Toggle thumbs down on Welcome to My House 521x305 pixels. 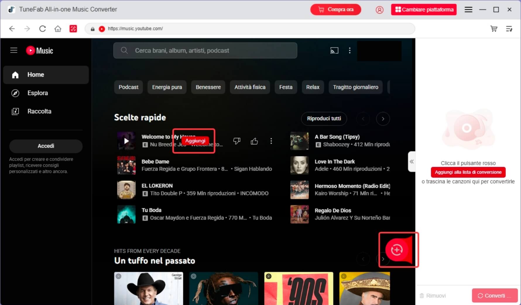point(236,141)
